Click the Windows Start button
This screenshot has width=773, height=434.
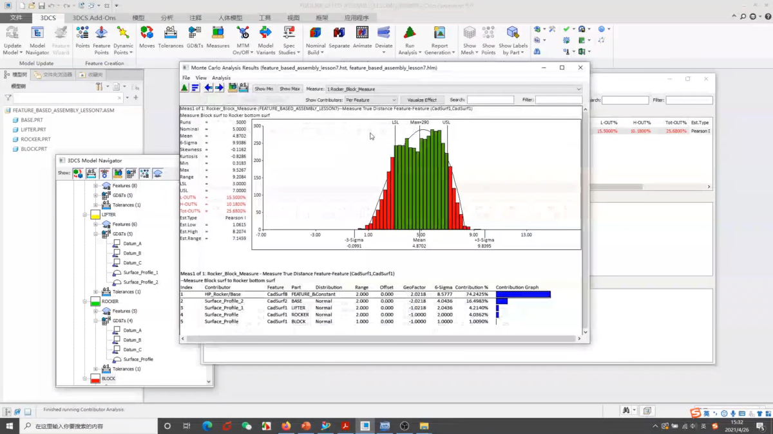[10, 426]
